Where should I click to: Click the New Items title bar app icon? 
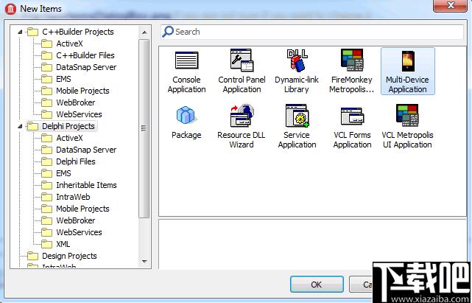click(10, 9)
